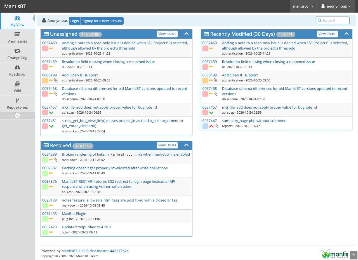Screen dimensions: 358x260
Task: Open Resolved issue 0028138 ID link
Action: pos(50,200)
